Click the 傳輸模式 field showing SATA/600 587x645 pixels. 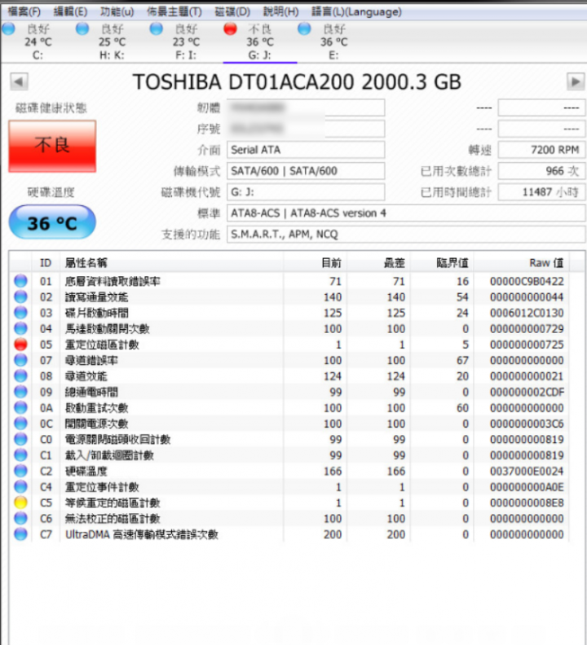306,171
